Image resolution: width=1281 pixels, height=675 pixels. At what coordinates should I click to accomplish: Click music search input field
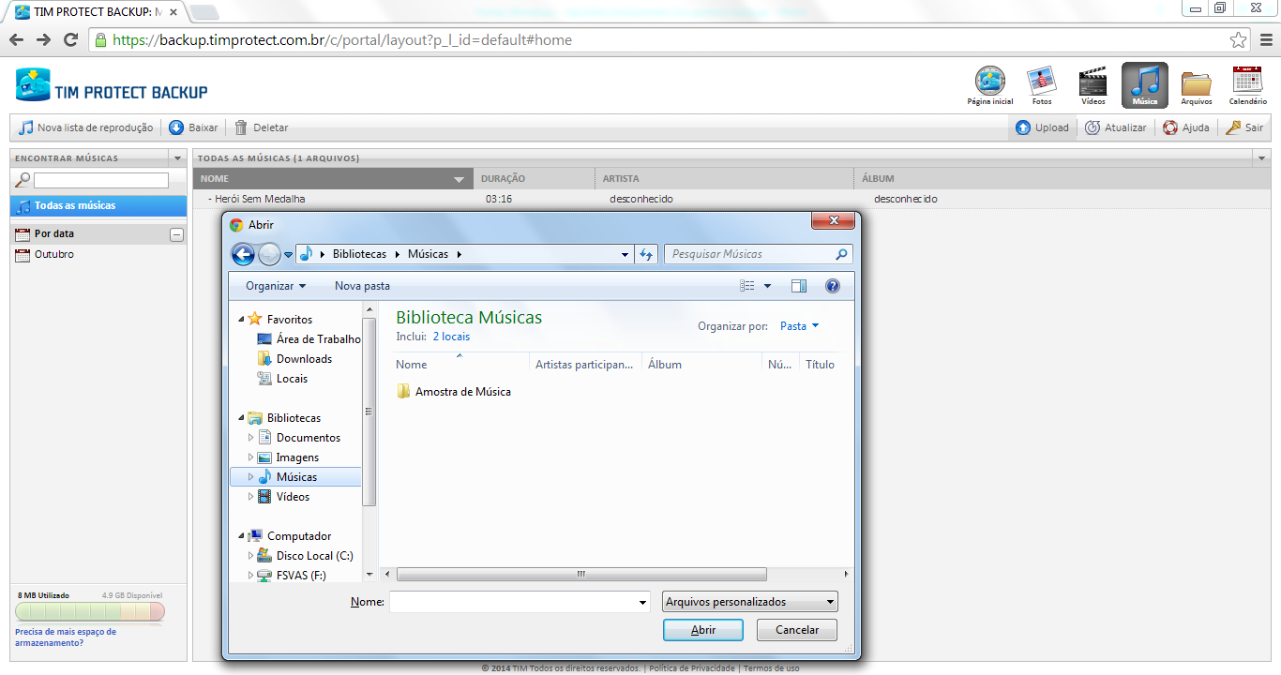click(x=101, y=180)
